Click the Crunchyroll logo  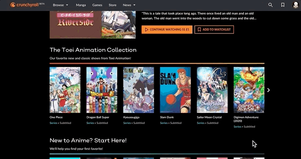tap(27, 5)
